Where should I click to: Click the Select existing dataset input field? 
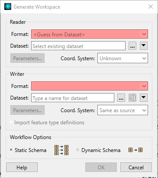pos(78,46)
